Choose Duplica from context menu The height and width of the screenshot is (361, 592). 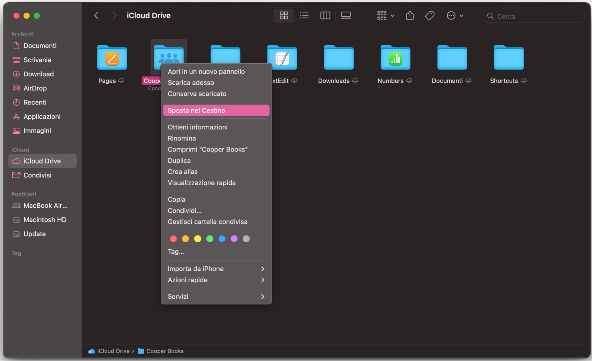pos(216,161)
